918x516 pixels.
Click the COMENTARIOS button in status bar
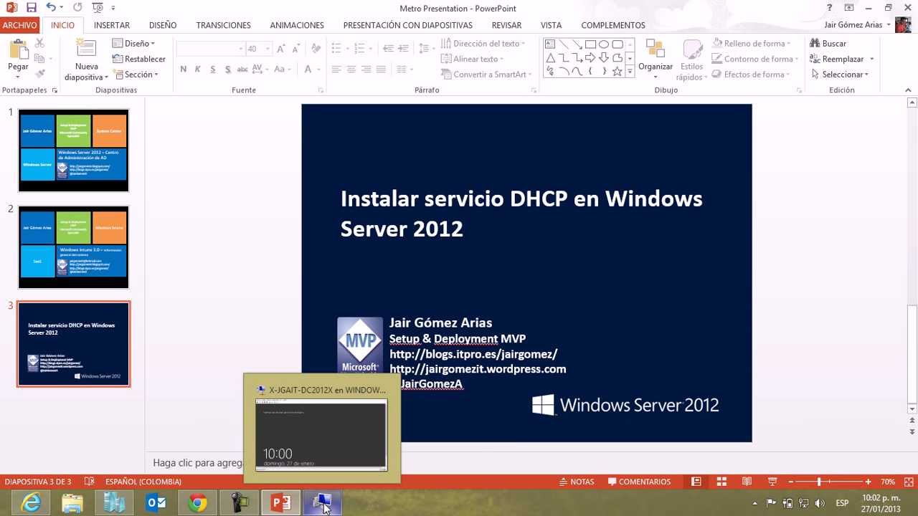tap(639, 482)
